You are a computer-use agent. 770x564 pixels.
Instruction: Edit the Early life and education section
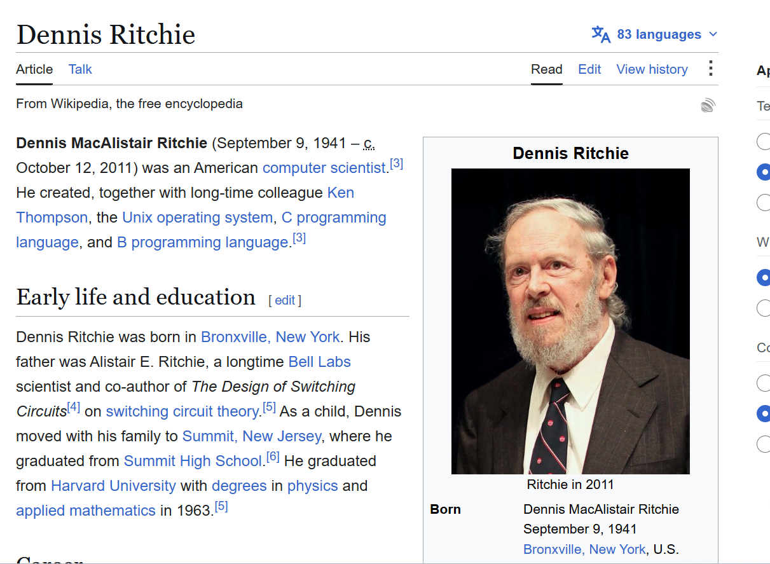click(285, 300)
